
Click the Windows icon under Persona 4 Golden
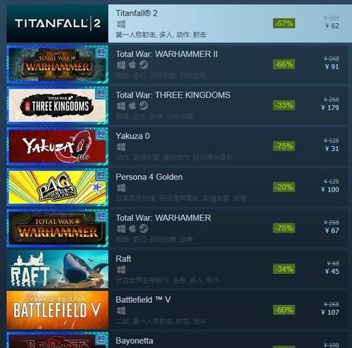tap(121, 188)
